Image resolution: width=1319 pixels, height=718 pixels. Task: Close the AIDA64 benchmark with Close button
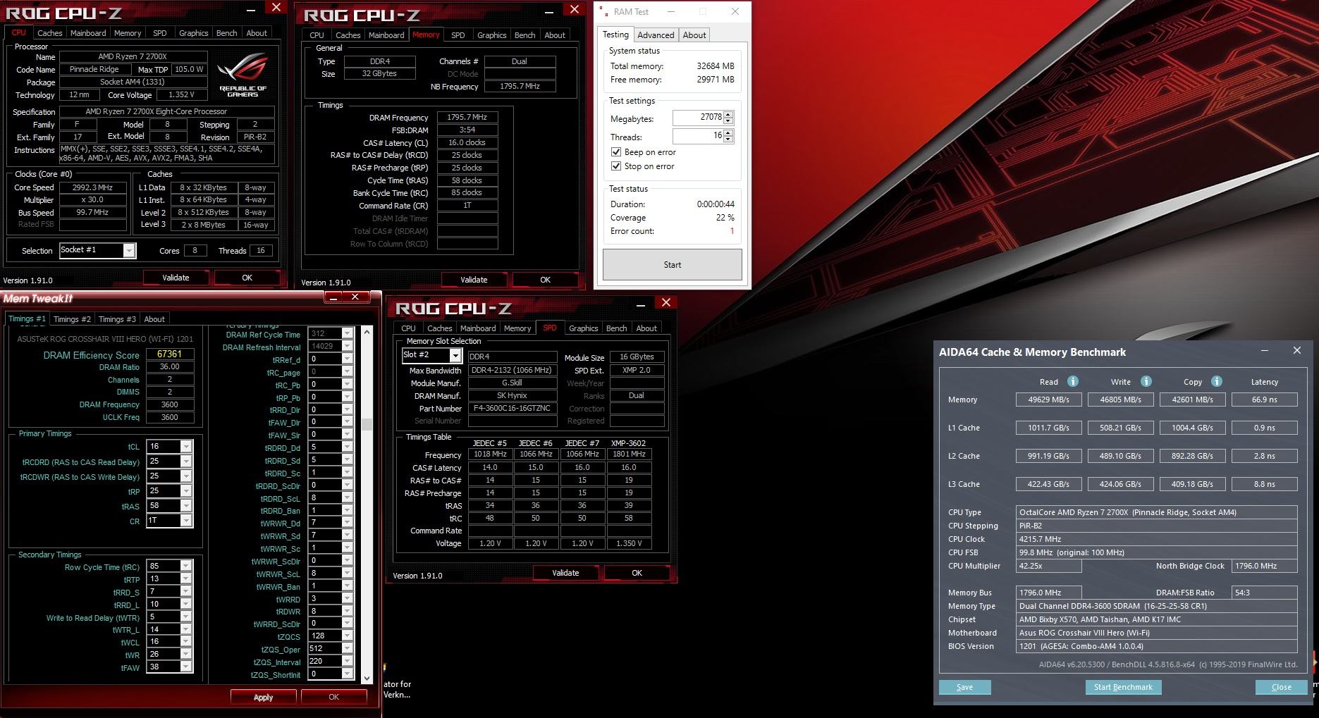coord(1282,687)
